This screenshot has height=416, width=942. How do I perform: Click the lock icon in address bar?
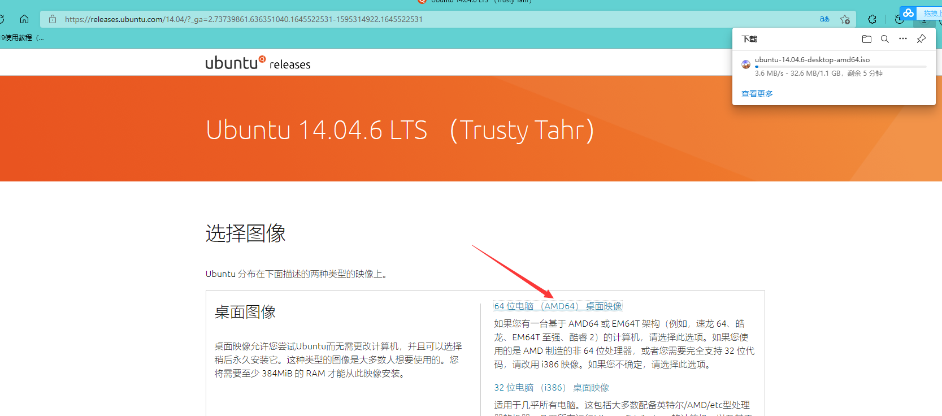coord(53,19)
